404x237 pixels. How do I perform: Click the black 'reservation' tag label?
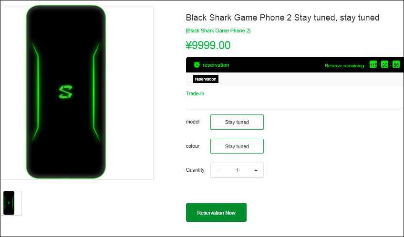point(206,79)
